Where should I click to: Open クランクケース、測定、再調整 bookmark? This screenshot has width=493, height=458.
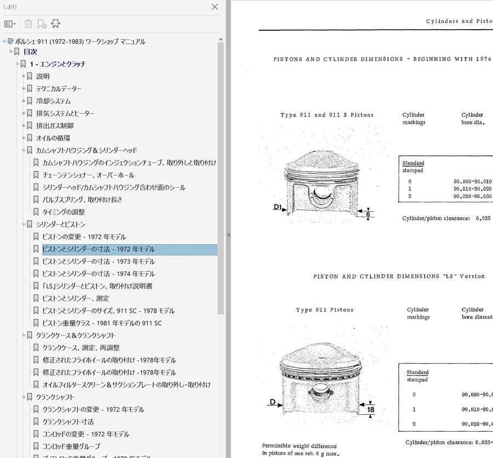coord(81,348)
